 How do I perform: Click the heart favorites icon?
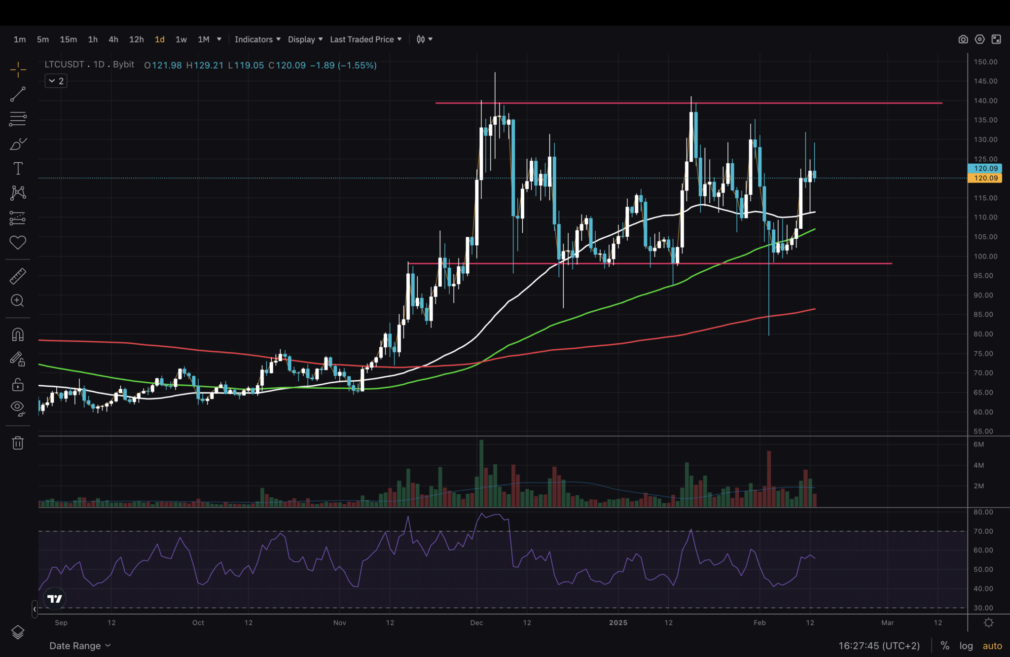[x=18, y=242]
